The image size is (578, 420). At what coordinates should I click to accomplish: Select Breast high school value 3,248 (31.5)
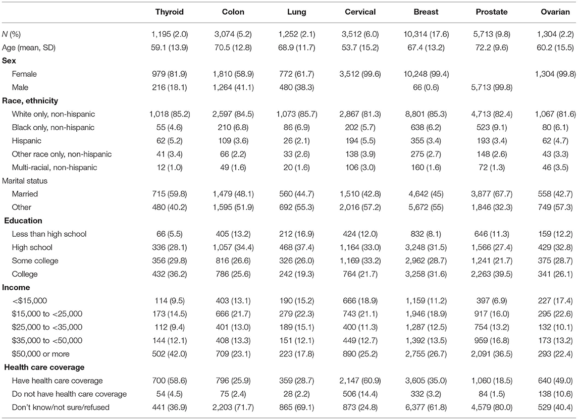[x=426, y=247]
